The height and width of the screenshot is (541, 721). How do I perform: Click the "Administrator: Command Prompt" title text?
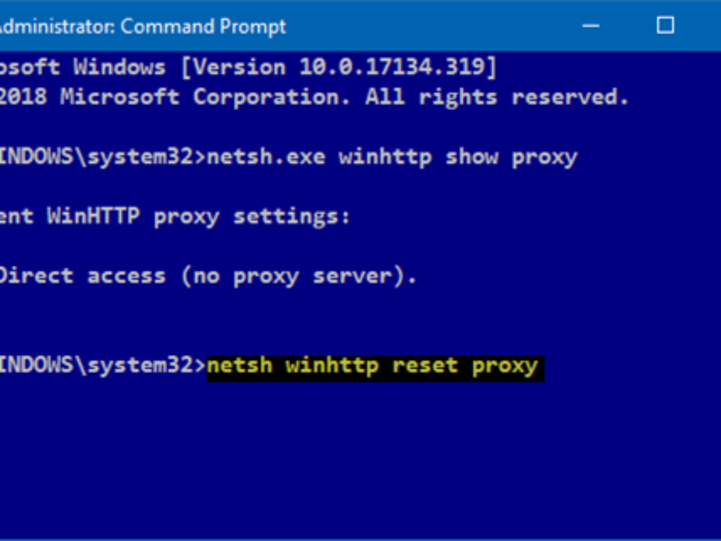(143, 26)
